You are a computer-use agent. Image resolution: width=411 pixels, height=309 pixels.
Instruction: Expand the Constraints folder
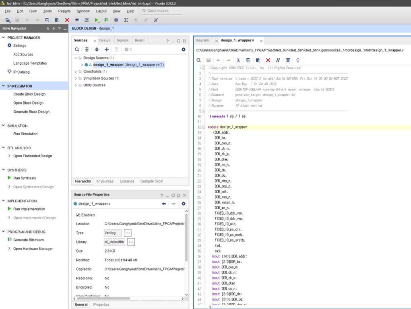76,72
